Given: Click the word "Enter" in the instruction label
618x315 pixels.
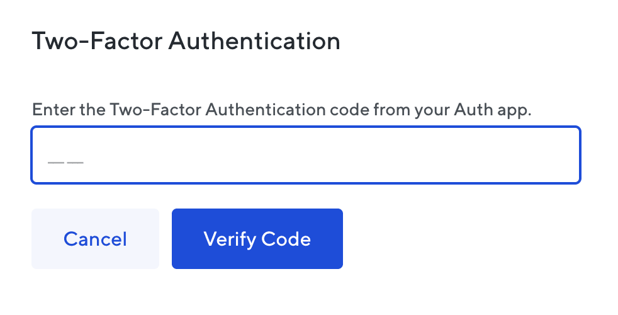Looking at the screenshot, I should click(x=50, y=110).
